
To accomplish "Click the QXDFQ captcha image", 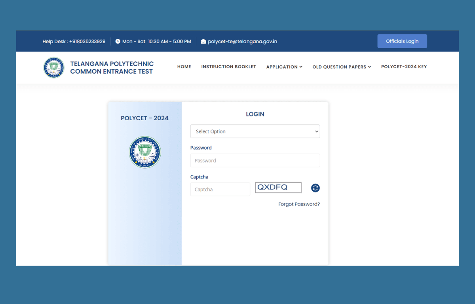I will coord(278,188).
